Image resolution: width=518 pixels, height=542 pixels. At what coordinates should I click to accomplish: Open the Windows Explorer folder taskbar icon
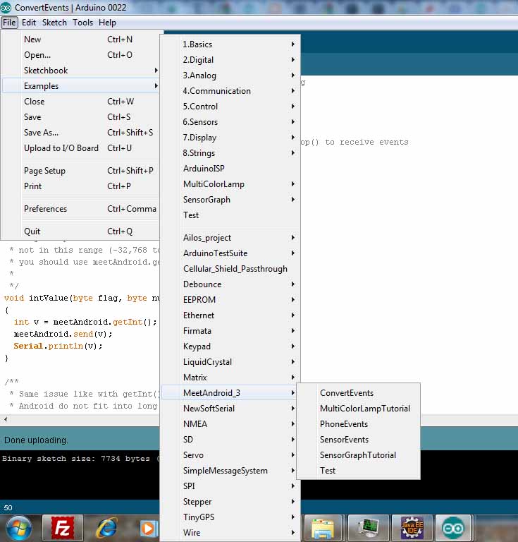[323, 528]
